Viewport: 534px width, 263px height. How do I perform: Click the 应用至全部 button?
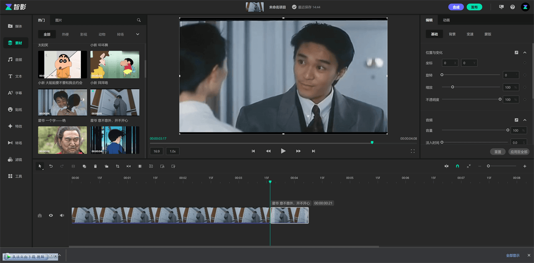tap(519, 152)
